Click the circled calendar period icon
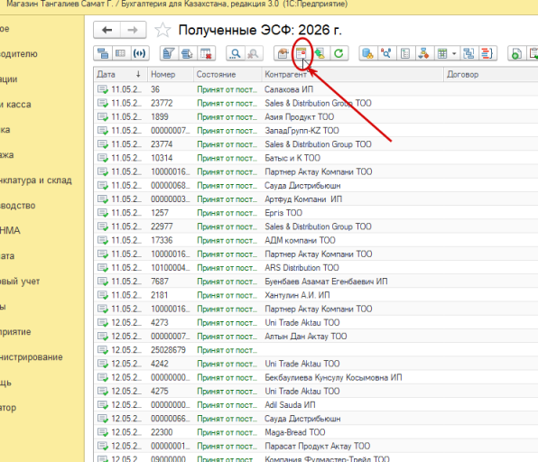This screenshot has width=538, height=462. [x=301, y=53]
